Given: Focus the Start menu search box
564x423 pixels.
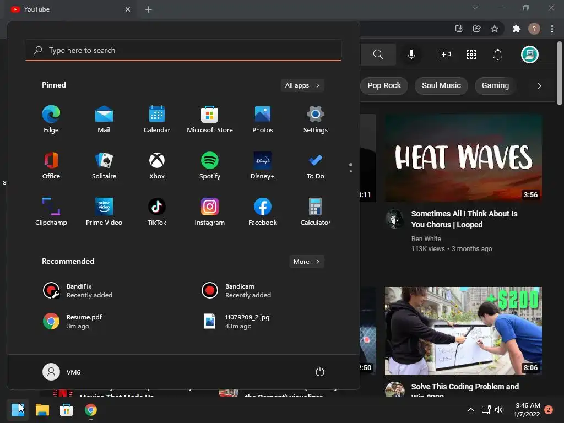Looking at the screenshot, I should click(x=183, y=50).
